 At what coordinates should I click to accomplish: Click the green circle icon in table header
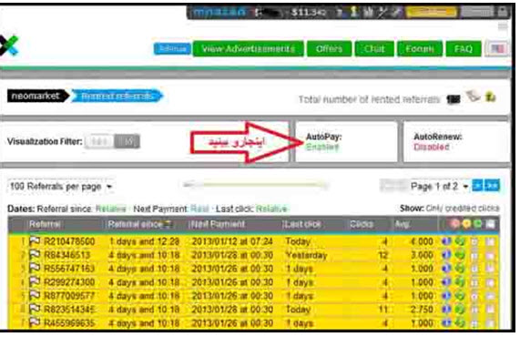[x=477, y=224]
